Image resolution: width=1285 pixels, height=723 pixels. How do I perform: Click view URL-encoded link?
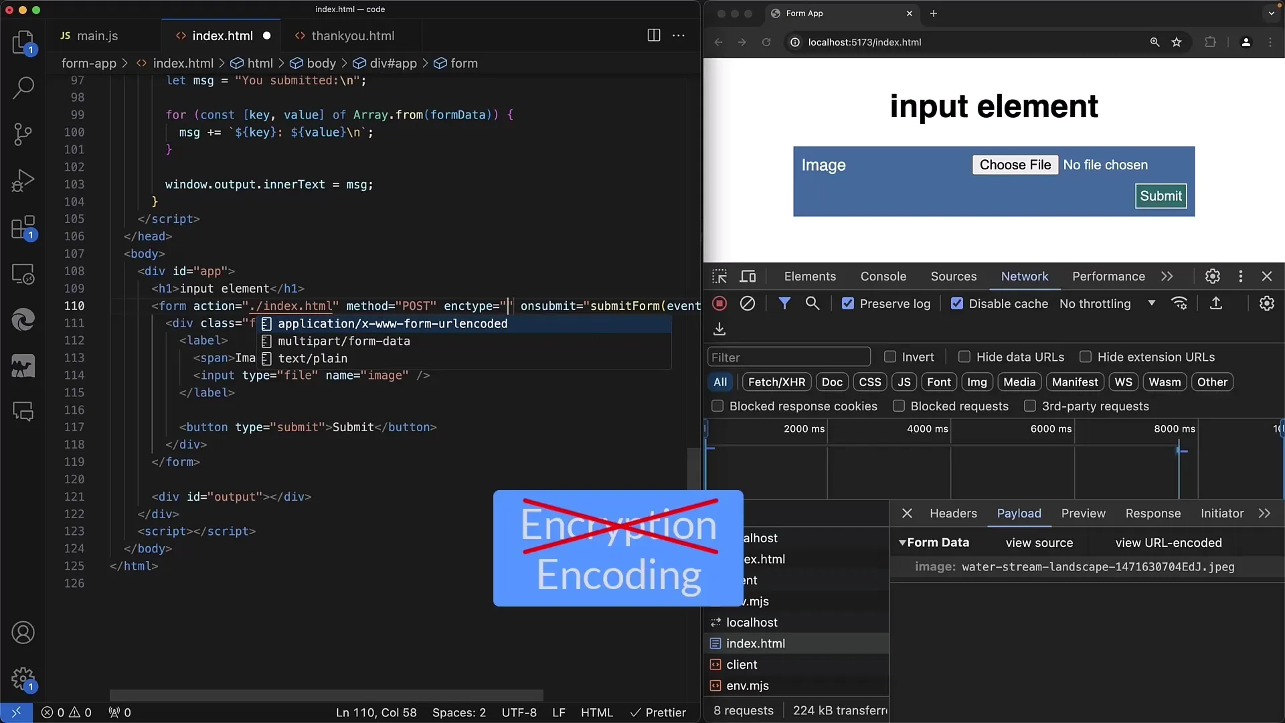(x=1169, y=543)
